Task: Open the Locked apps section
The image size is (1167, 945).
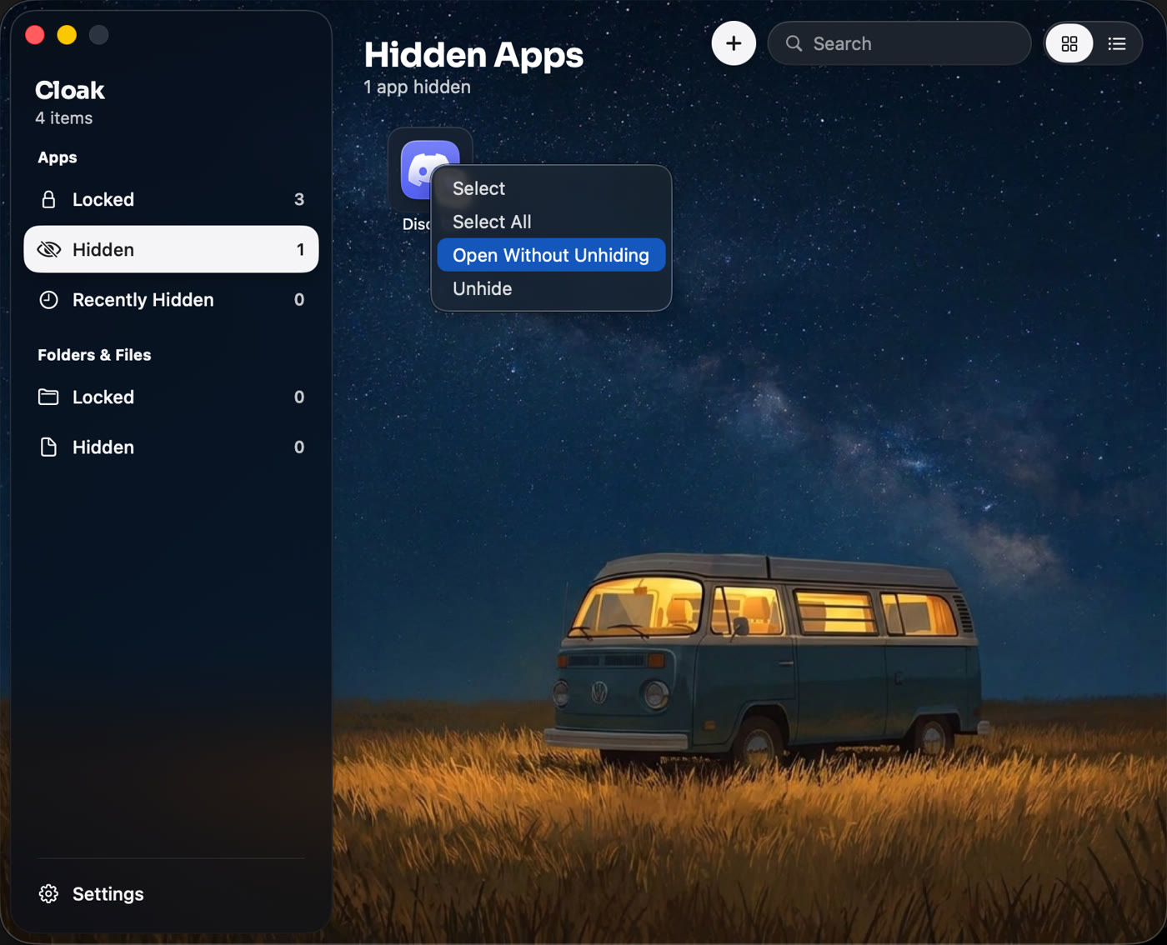Action: [171, 199]
